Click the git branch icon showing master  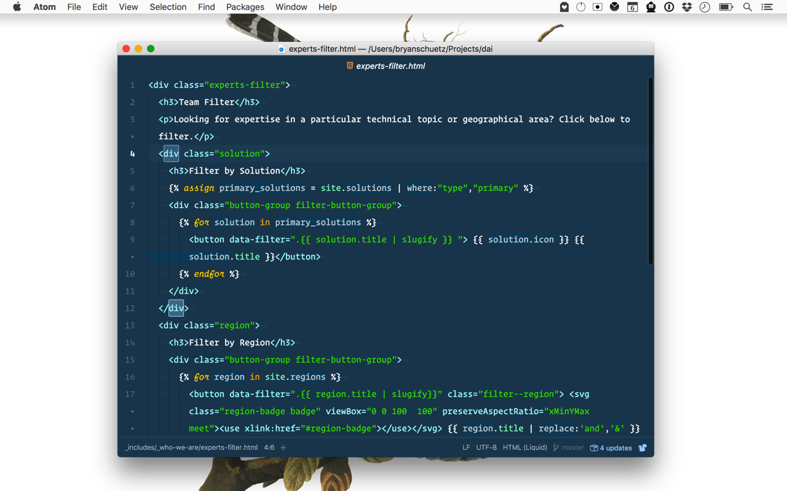[x=555, y=447]
